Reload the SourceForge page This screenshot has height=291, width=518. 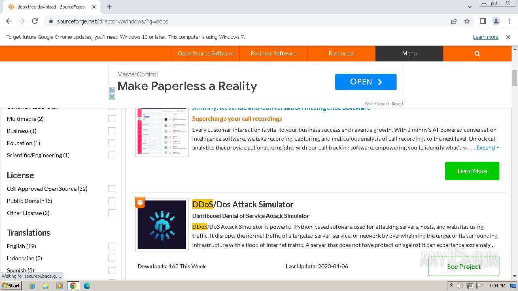pos(35,21)
